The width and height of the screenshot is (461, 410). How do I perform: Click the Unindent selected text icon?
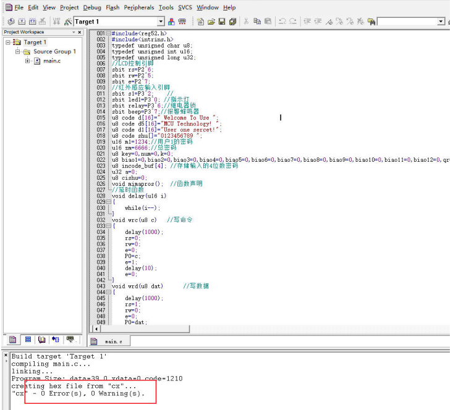coord(318,22)
